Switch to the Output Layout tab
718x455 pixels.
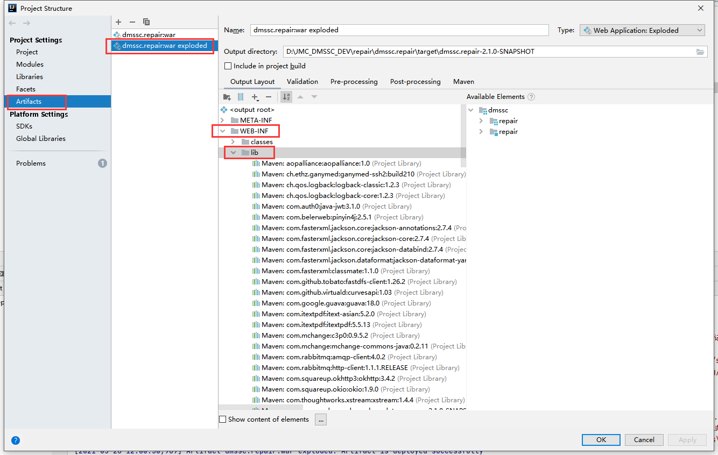[x=252, y=82]
